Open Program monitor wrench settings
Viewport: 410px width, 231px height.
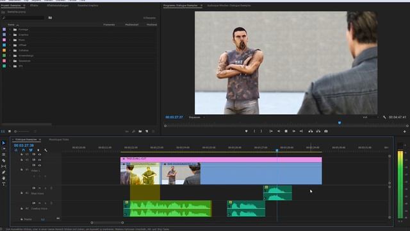point(384,117)
